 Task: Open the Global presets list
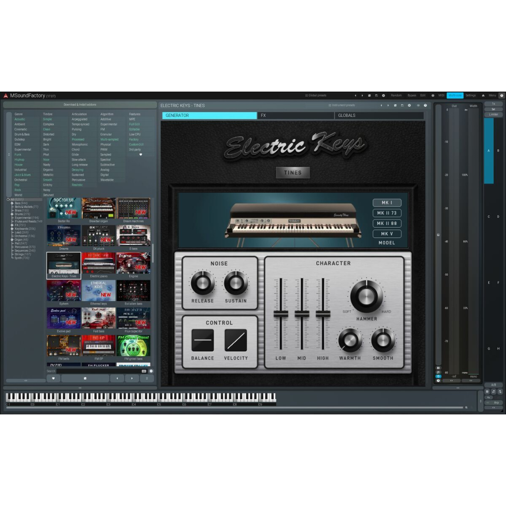point(316,96)
